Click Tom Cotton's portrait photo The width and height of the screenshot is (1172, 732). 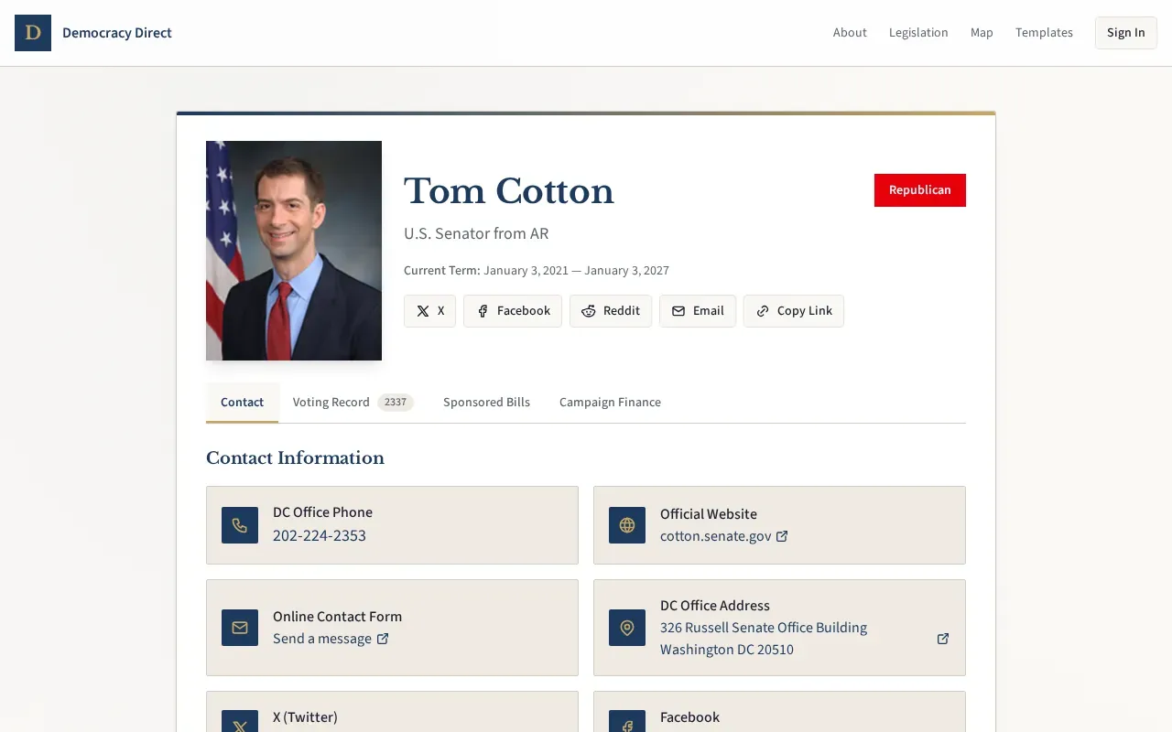click(x=294, y=250)
